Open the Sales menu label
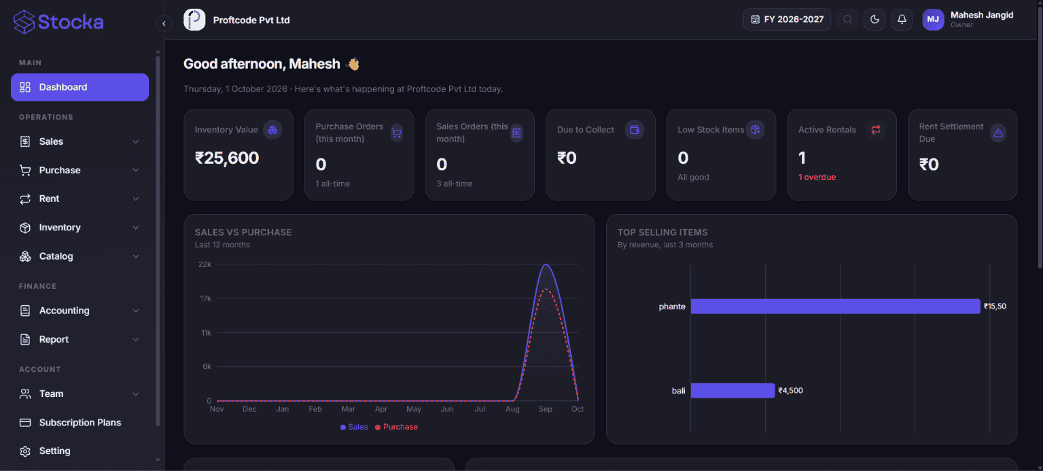 51,141
